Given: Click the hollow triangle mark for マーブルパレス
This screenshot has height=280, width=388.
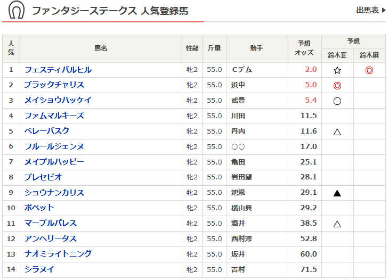Looking at the screenshot, I should tap(337, 224).
